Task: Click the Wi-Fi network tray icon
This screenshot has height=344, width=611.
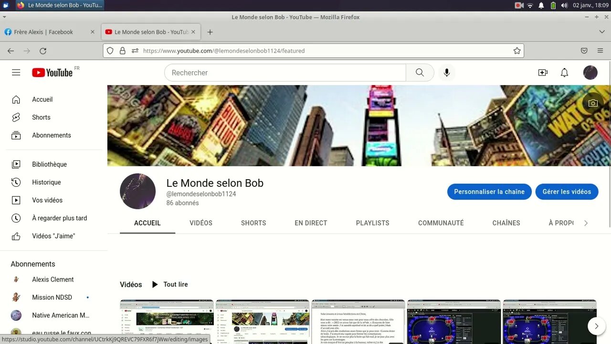Action: [530, 5]
